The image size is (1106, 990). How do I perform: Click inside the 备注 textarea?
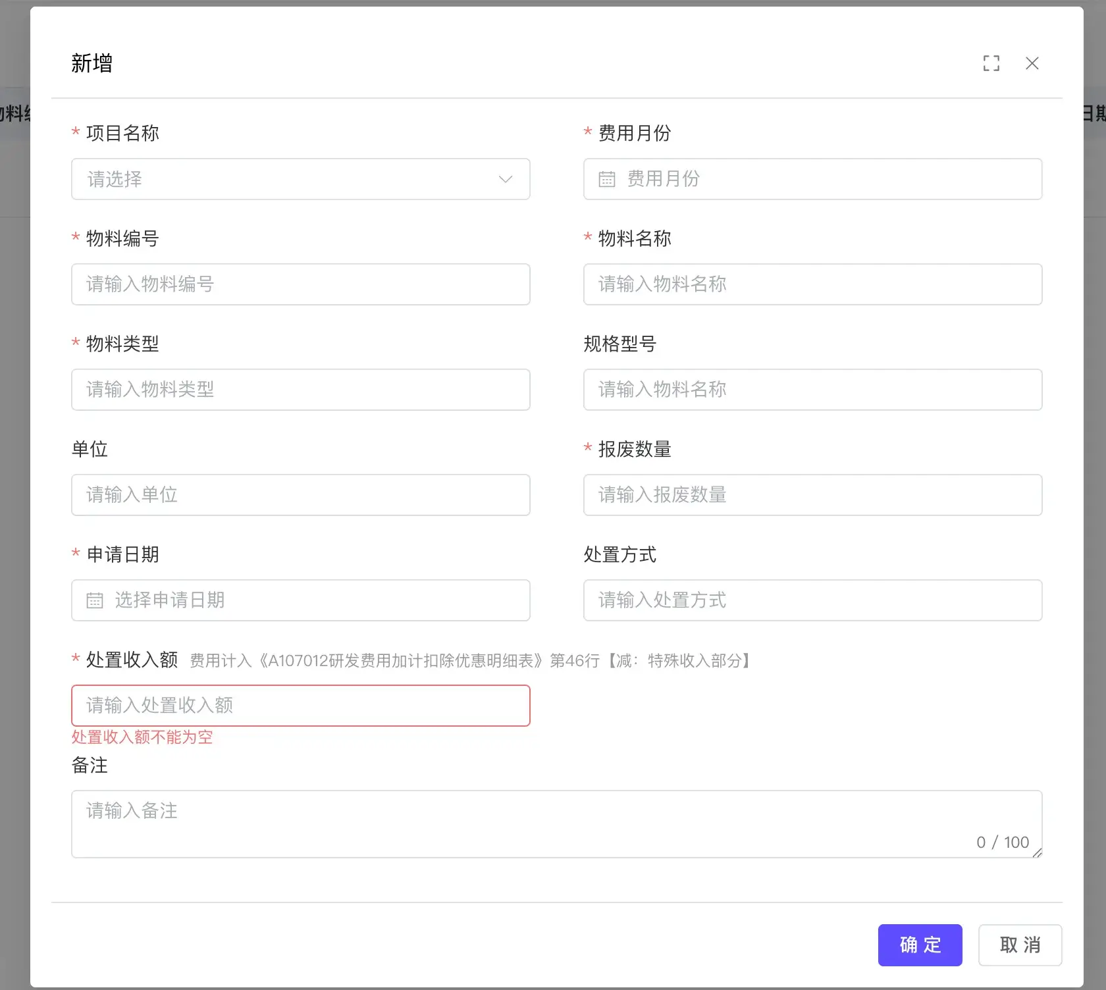[527, 823]
